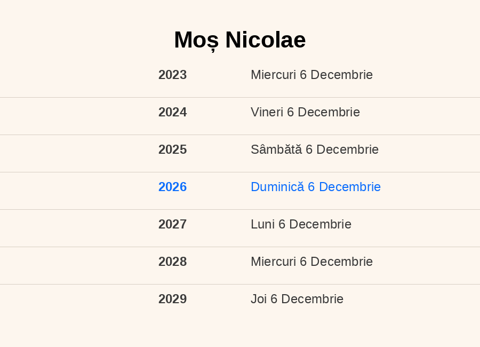
Task: Click the Moș Nicolae page heading
Action: tap(239, 40)
